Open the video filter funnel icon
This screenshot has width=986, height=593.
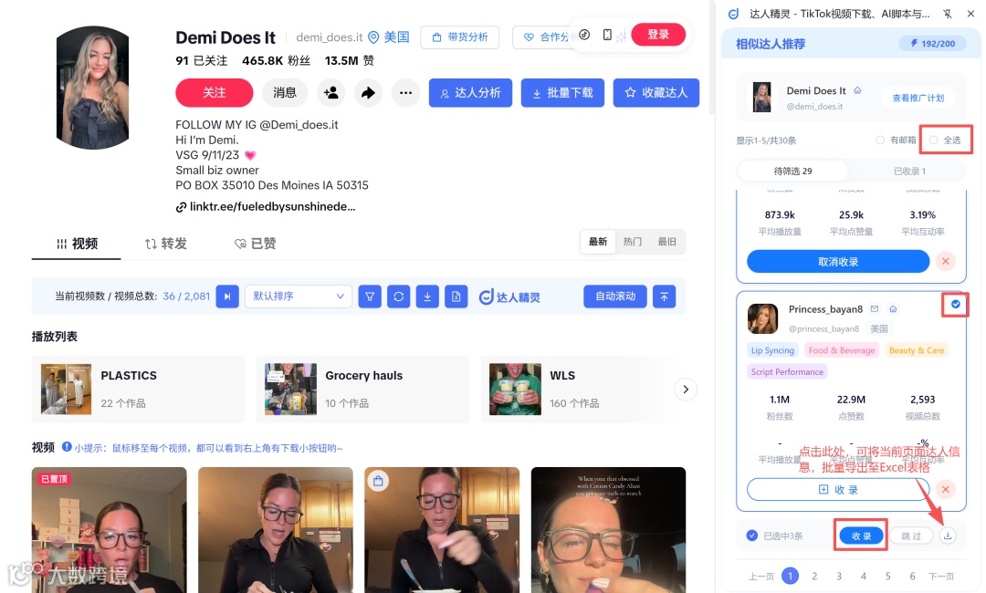[370, 296]
